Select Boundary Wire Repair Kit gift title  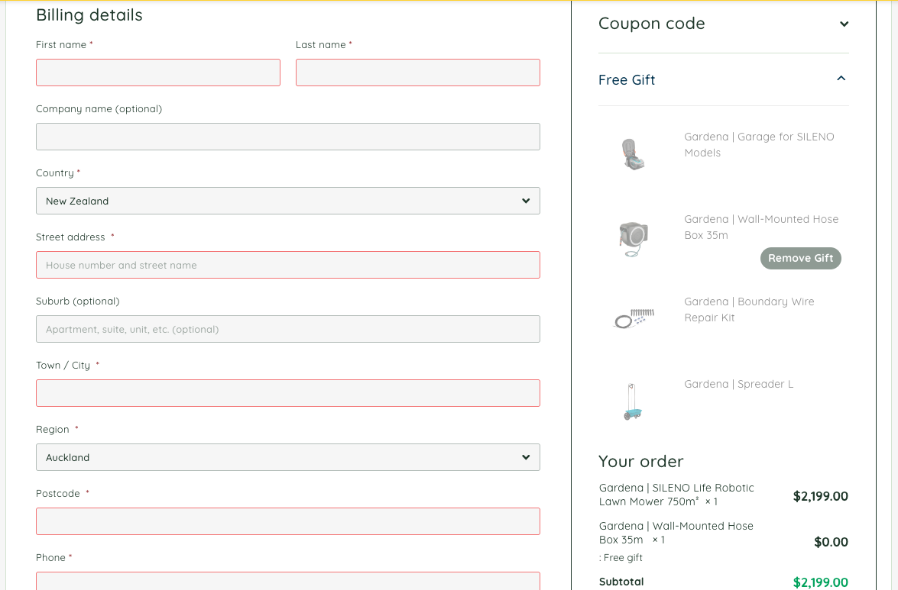748,309
